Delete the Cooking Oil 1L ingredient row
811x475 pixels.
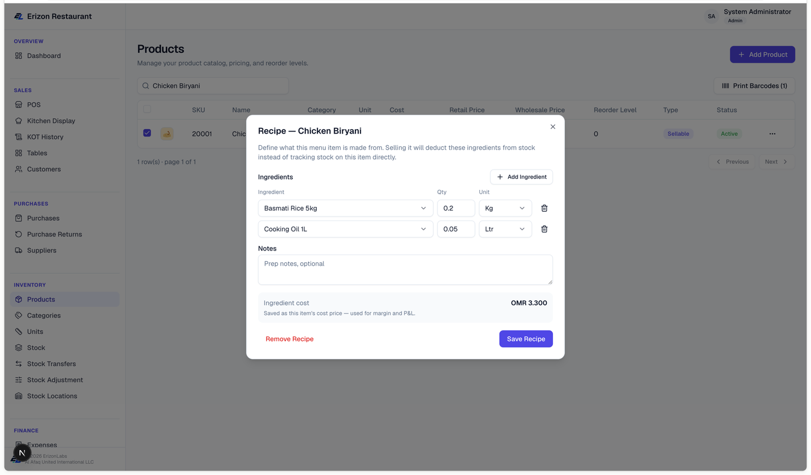[544, 229]
